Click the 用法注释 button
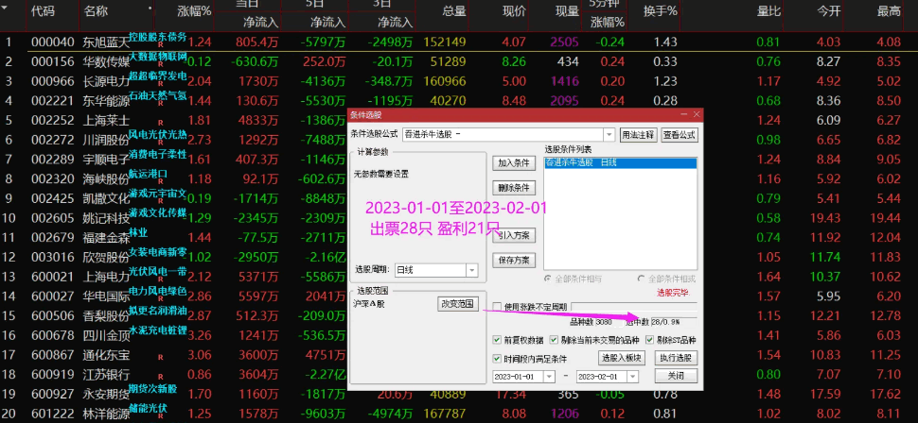The height and width of the screenshot is (423, 918). click(639, 134)
